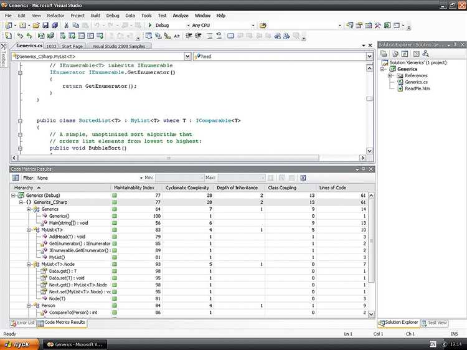Collapse SortedList class outlining in editor
The height and width of the screenshot is (350, 467).
[x=21, y=121]
